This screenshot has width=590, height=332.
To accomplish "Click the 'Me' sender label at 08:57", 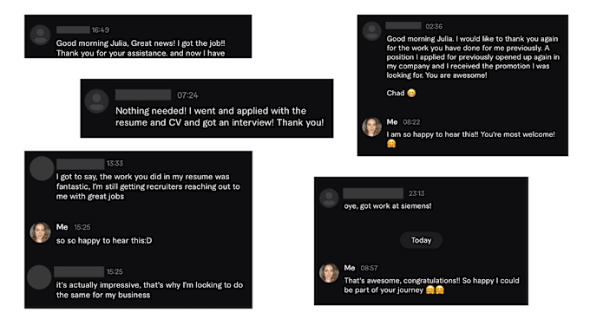I will [x=349, y=268].
